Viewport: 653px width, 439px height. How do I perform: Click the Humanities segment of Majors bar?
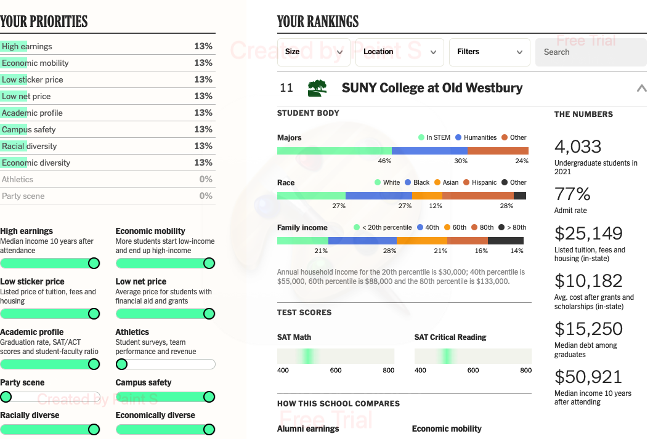(429, 151)
